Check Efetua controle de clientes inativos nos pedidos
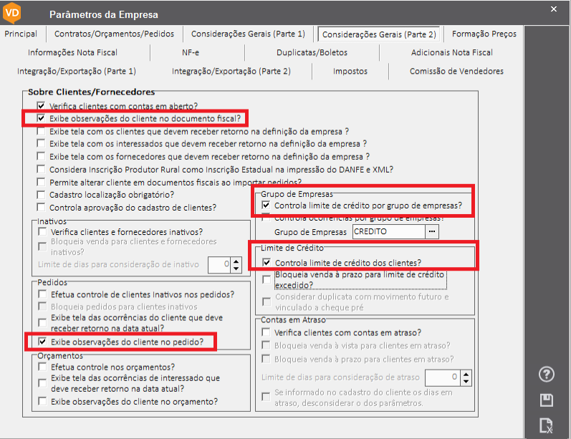This screenshot has width=571, height=439. (x=42, y=294)
